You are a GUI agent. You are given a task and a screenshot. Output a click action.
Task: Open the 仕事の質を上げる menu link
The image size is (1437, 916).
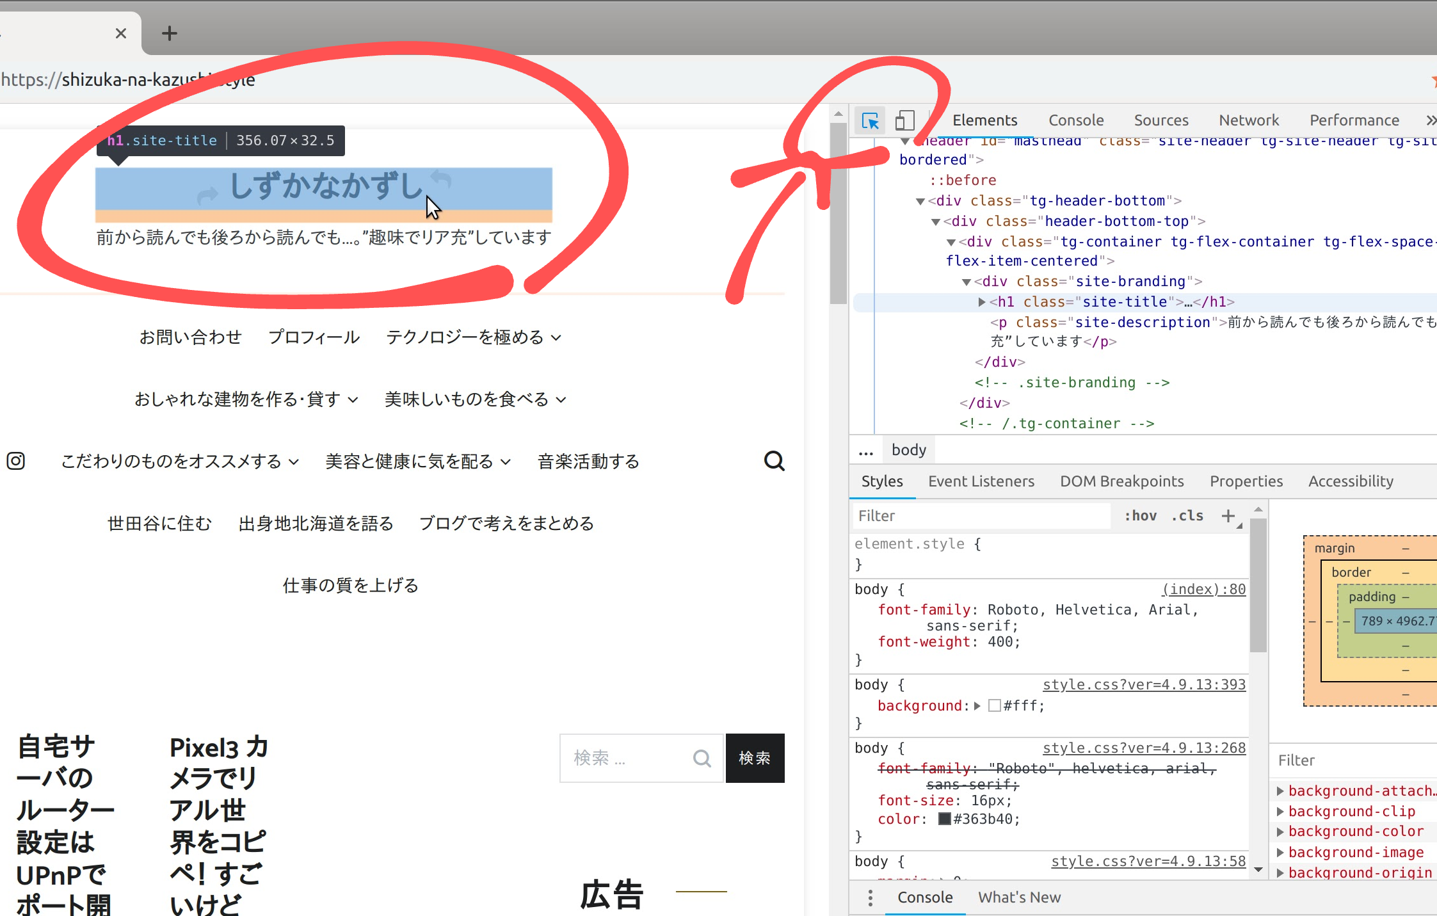(x=351, y=586)
